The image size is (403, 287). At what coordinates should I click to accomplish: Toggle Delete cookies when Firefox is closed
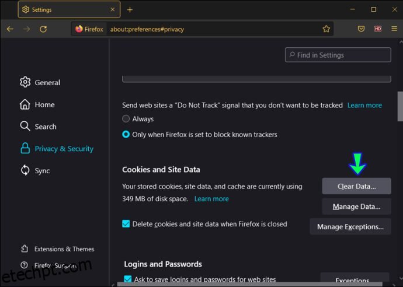pos(126,224)
